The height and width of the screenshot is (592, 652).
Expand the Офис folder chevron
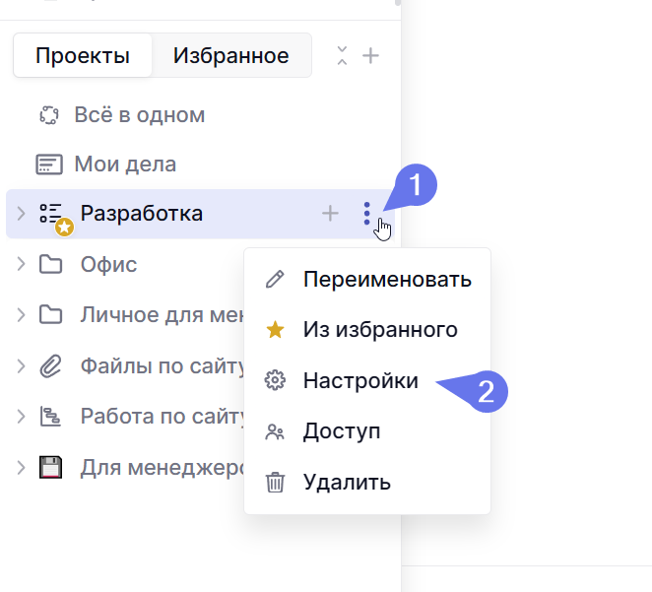(x=21, y=264)
